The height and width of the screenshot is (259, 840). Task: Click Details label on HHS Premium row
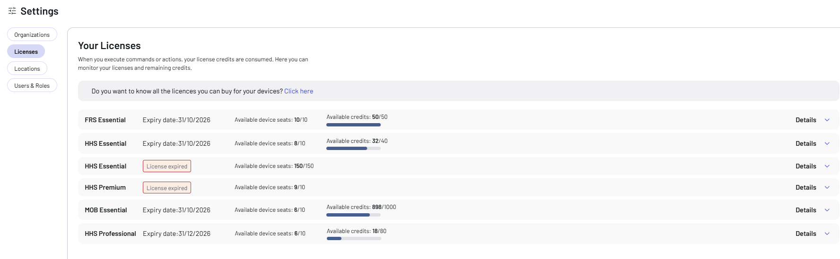[805, 187]
